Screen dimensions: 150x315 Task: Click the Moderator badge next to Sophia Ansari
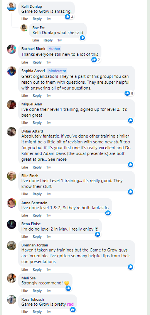click(x=57, y=71)
